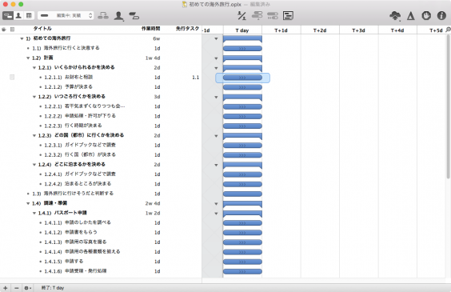Image resolution: width=451 pixels, height=292 pixels.
Task: Click the T+1d timeline header
Action: (281, 30)
